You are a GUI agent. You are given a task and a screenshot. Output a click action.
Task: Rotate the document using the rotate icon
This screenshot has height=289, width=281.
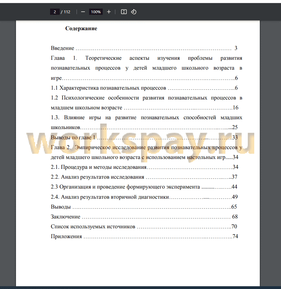click(134, 12)
